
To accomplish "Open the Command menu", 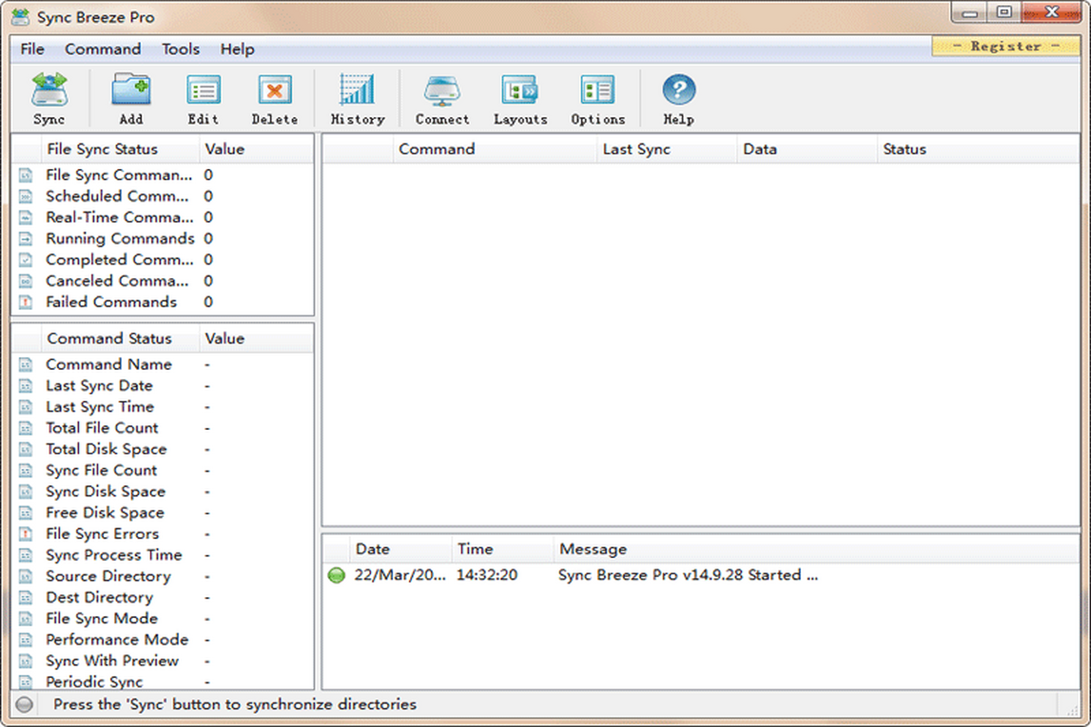I will (103, 49).
